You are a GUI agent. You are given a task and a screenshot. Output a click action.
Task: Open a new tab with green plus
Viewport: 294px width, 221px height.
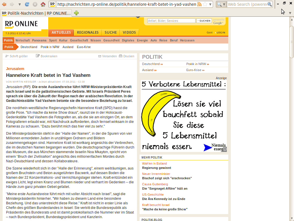(x=76, y=13)
